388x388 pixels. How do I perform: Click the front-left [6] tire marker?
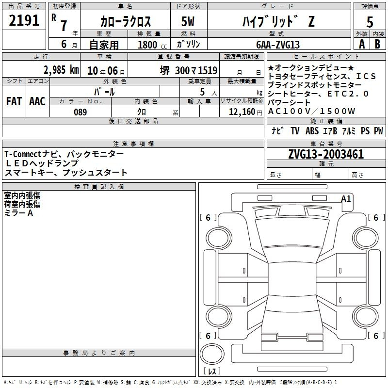(208, 218)
